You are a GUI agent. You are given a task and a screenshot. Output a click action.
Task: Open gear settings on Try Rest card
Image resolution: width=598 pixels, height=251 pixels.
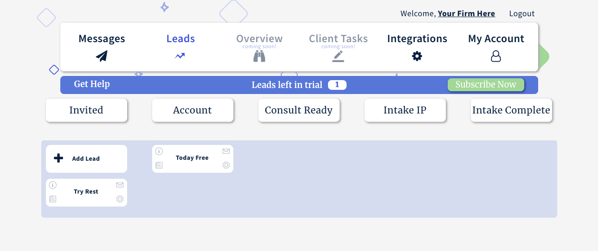pyautogui.click(x=120, y=199)
